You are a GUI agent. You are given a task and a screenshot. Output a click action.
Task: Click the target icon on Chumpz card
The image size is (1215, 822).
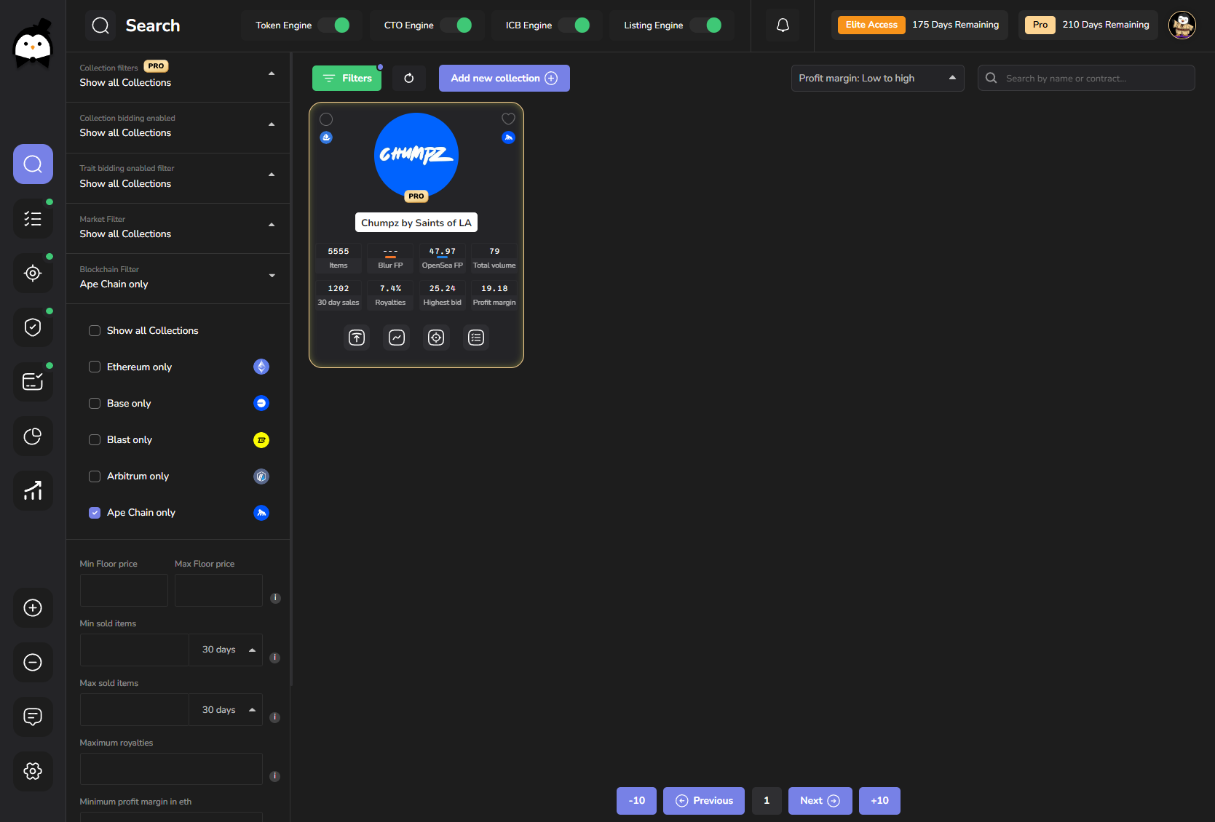436,338
